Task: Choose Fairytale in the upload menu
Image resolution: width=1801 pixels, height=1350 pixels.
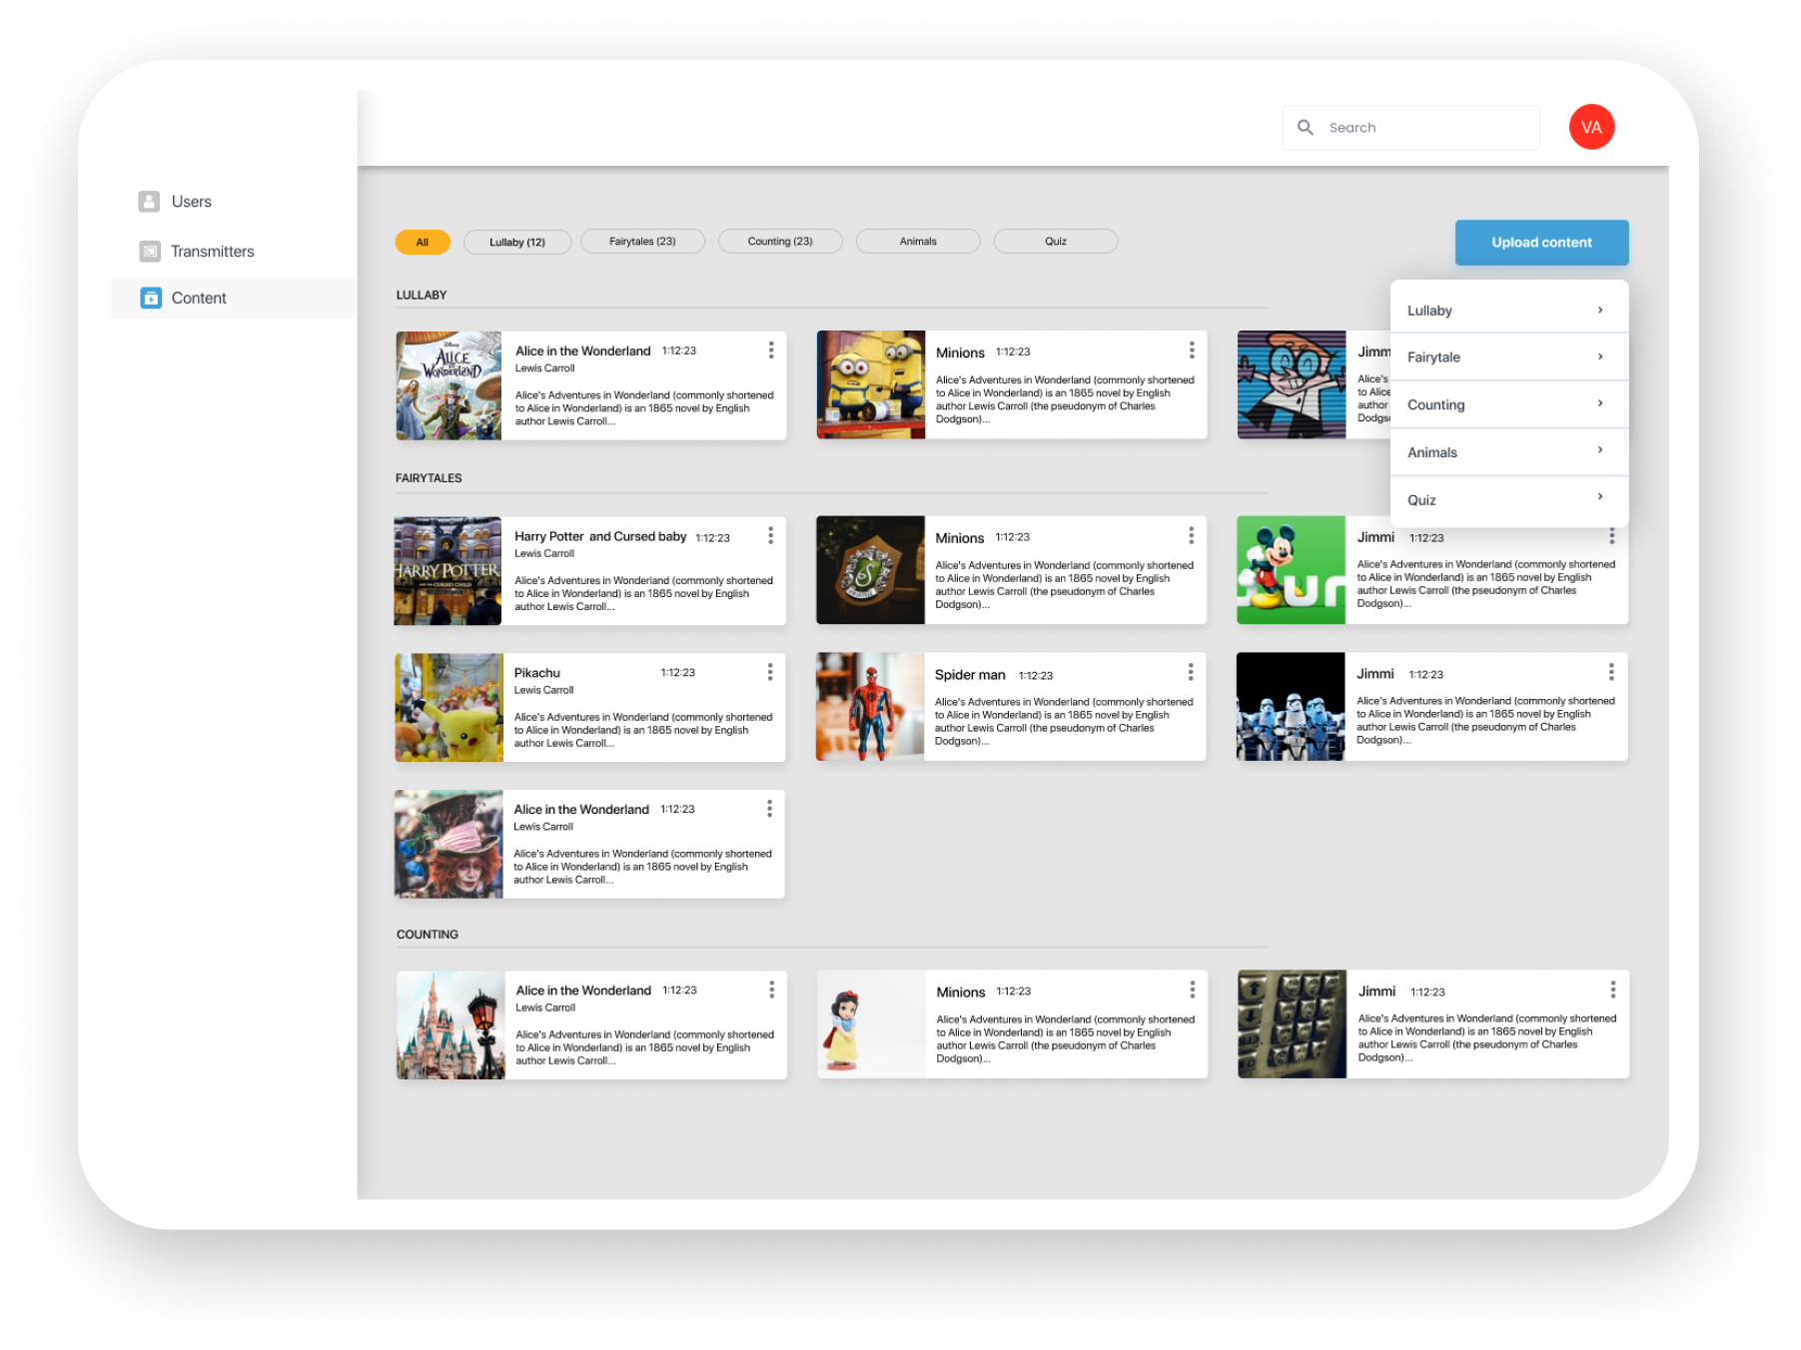Action: (x=1509, y=356)
